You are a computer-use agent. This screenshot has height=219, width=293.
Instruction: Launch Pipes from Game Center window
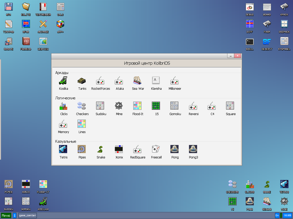[x=82, y=152]
